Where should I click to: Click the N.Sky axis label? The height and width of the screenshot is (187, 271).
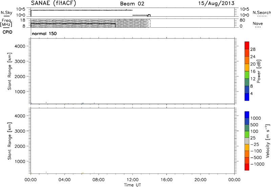(6, 12)
